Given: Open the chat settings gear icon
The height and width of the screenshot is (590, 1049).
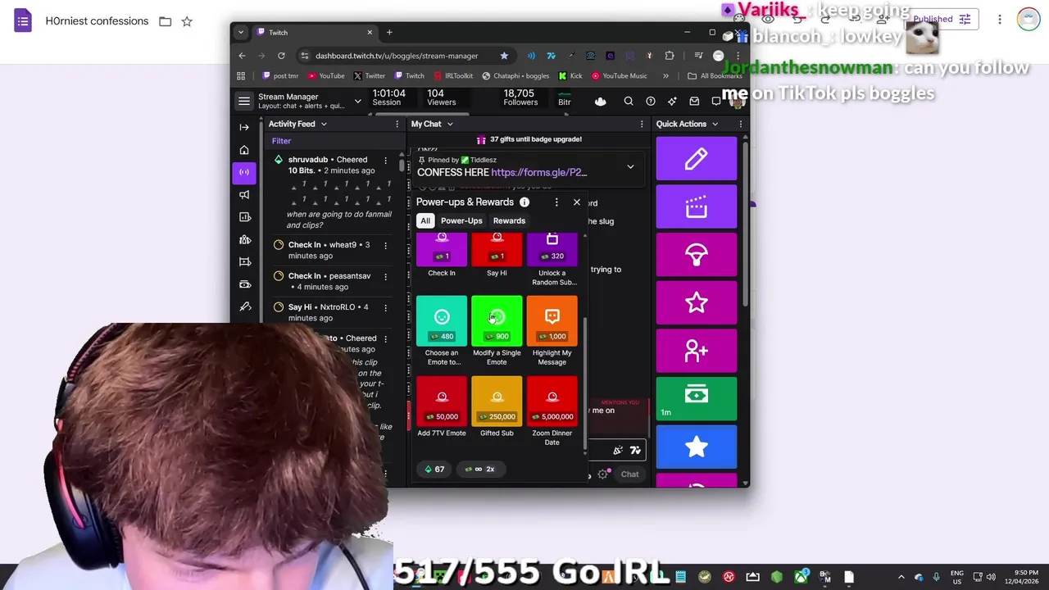Looking at the screenshot, I should (x=603, y=474).
